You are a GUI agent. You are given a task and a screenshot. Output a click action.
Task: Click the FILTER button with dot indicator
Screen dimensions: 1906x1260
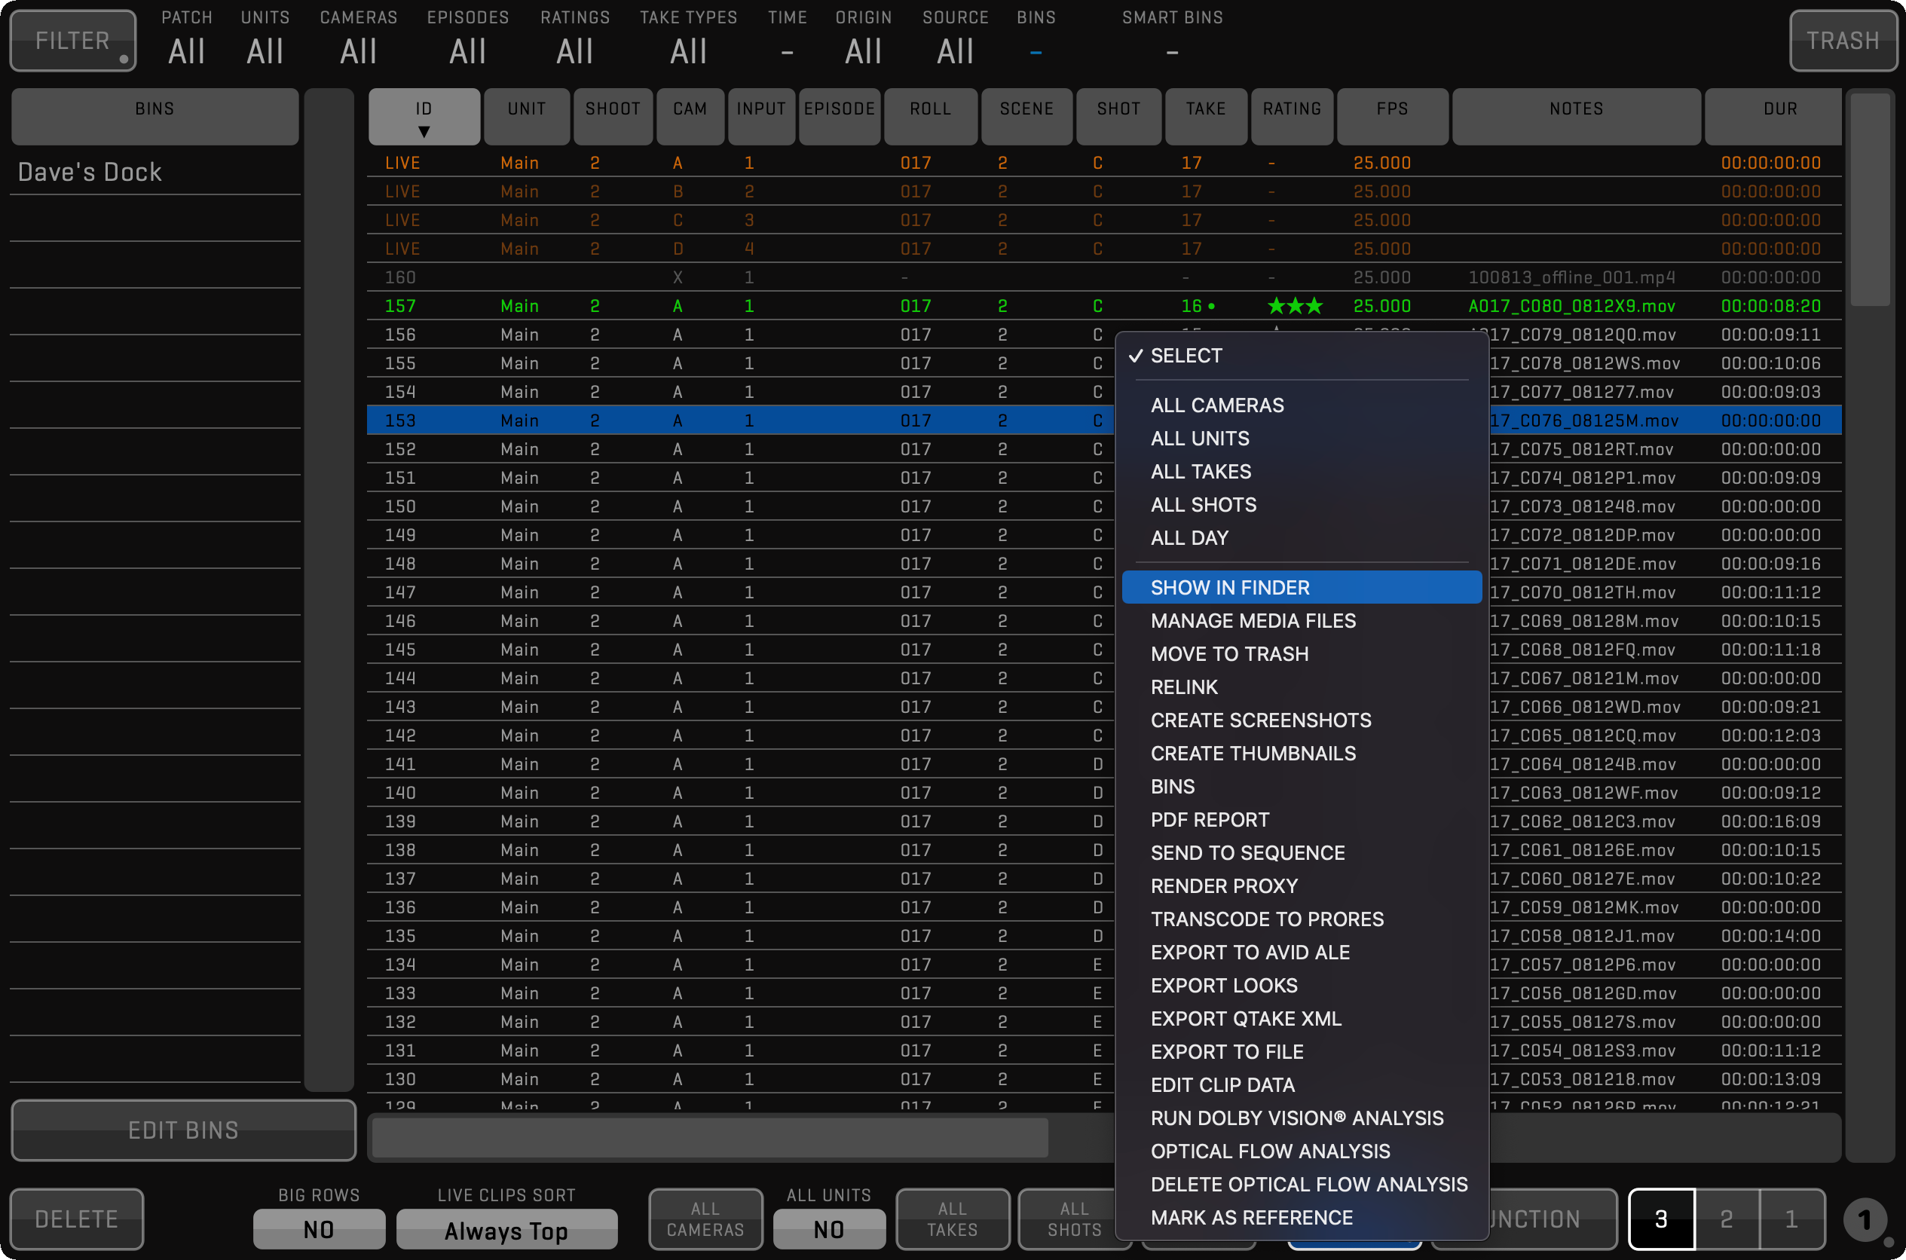click(x=73, y=41)
